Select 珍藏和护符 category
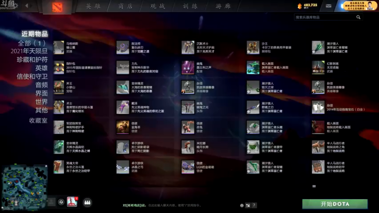 32,60
